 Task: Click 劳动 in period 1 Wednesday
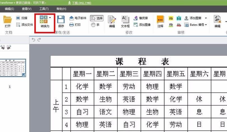pos(129,86)
